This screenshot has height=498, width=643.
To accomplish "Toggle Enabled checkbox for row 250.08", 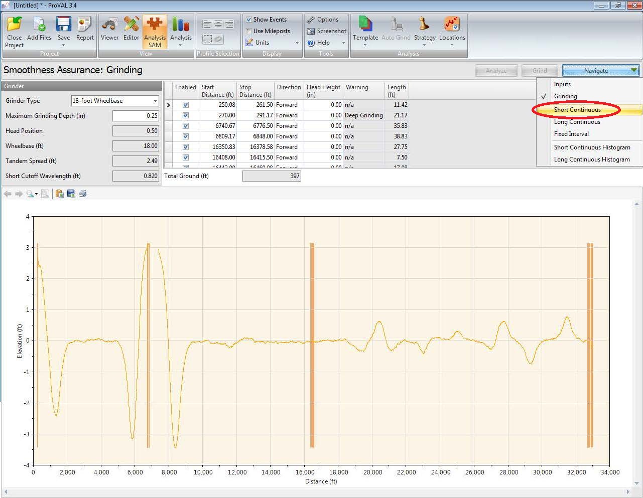I will 186,105.
